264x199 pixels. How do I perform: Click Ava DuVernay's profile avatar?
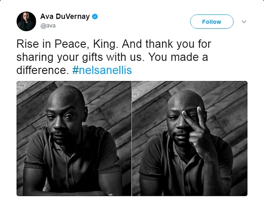[x=26, y=21]
